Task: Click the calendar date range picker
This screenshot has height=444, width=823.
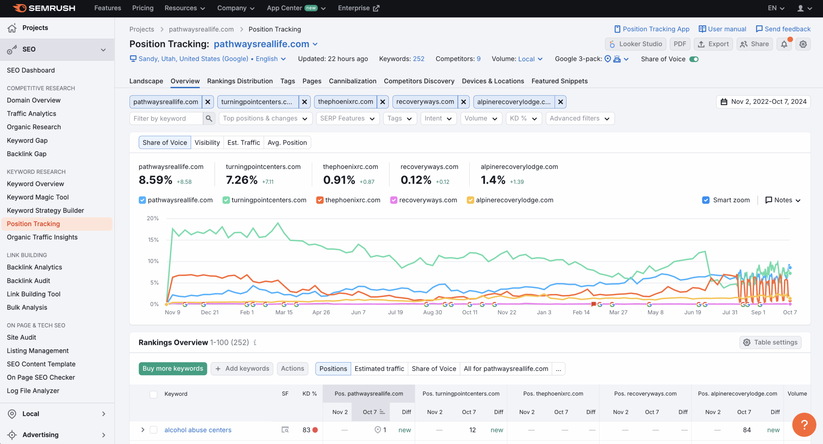Action: coord(763,102)
